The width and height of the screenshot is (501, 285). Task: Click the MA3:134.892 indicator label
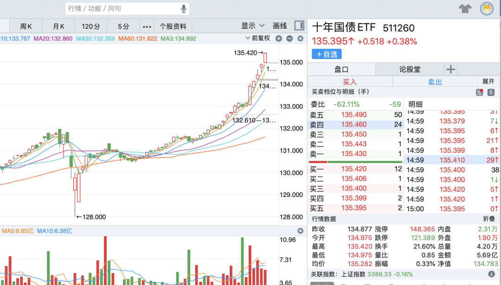click(x=178, y=38)
